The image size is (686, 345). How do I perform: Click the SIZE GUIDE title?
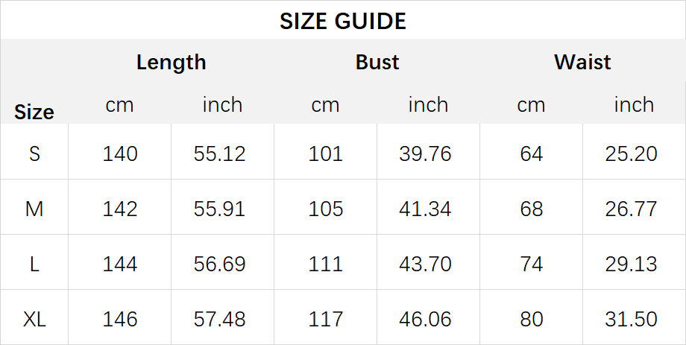(343, 21)
